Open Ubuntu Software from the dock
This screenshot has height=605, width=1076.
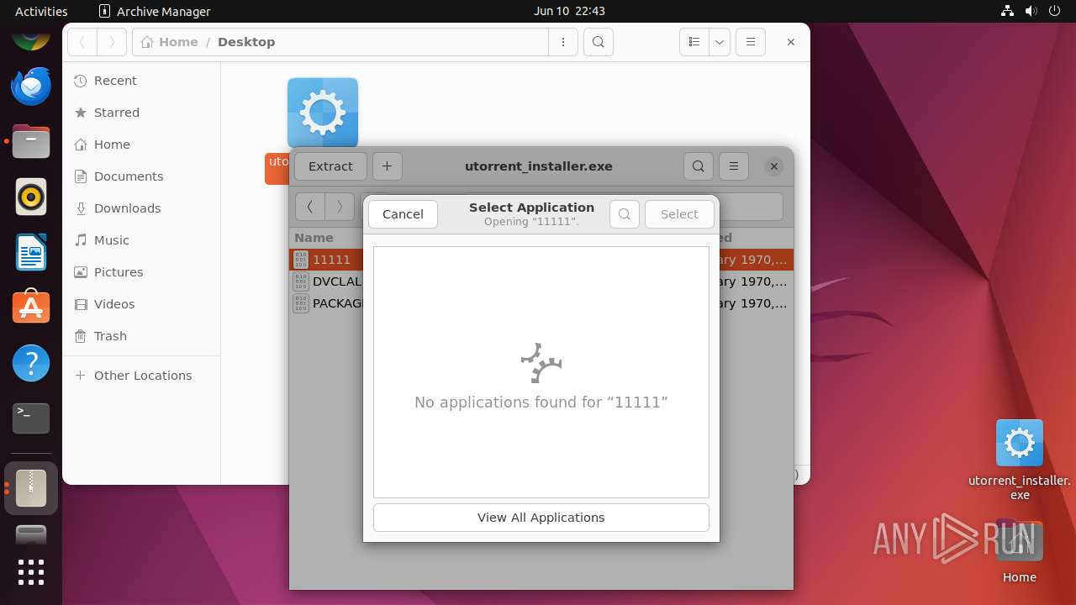[x=31, y=308]
